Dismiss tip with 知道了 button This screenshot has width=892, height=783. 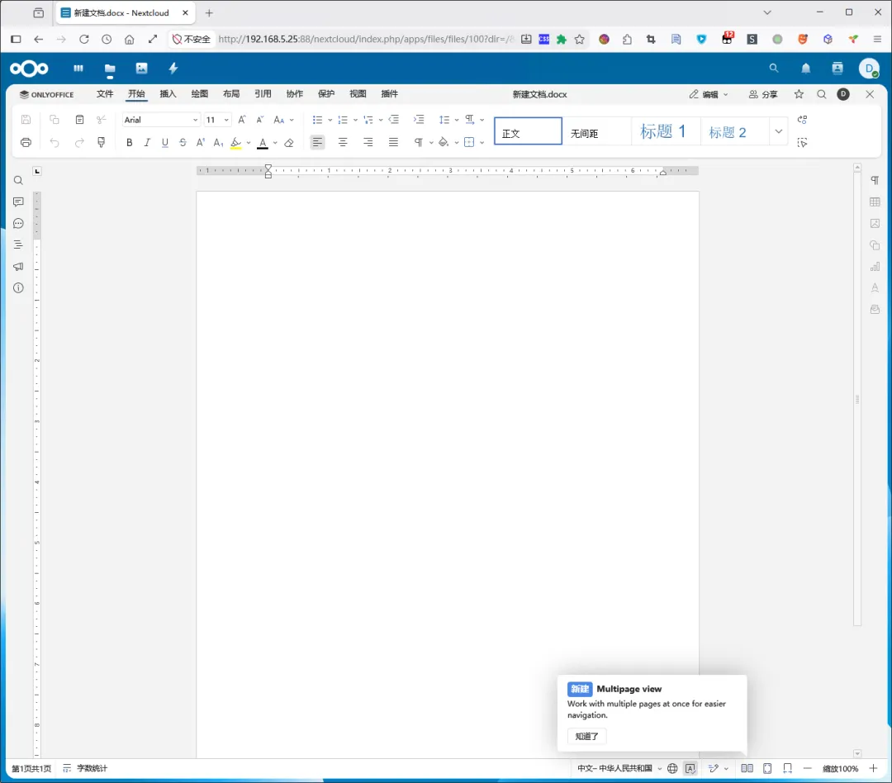coord(586,737)
